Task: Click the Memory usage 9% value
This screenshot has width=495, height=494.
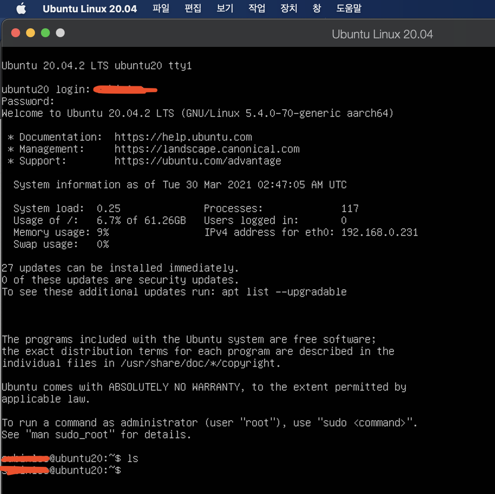Action: (x=103, y=232)
